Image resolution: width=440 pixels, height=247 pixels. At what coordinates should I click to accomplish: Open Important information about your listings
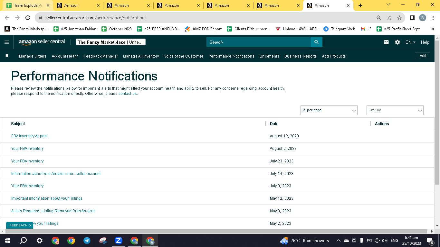47,198
